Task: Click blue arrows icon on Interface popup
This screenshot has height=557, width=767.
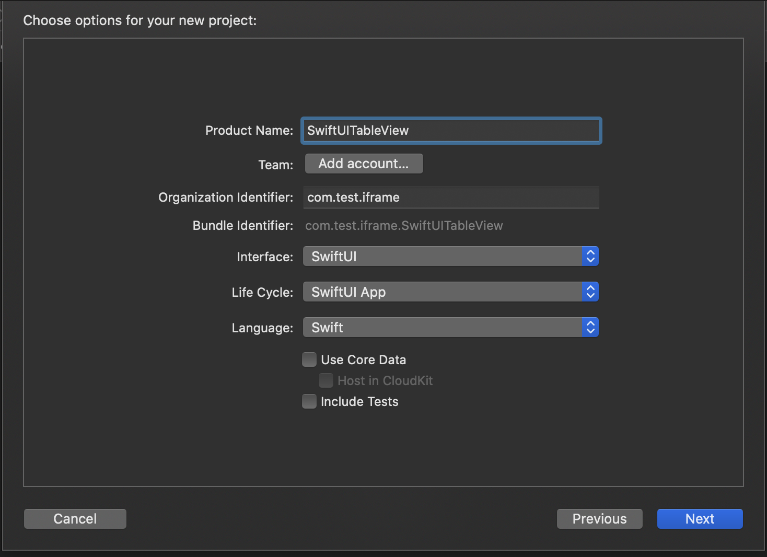Action: click(x=590, y=257)
